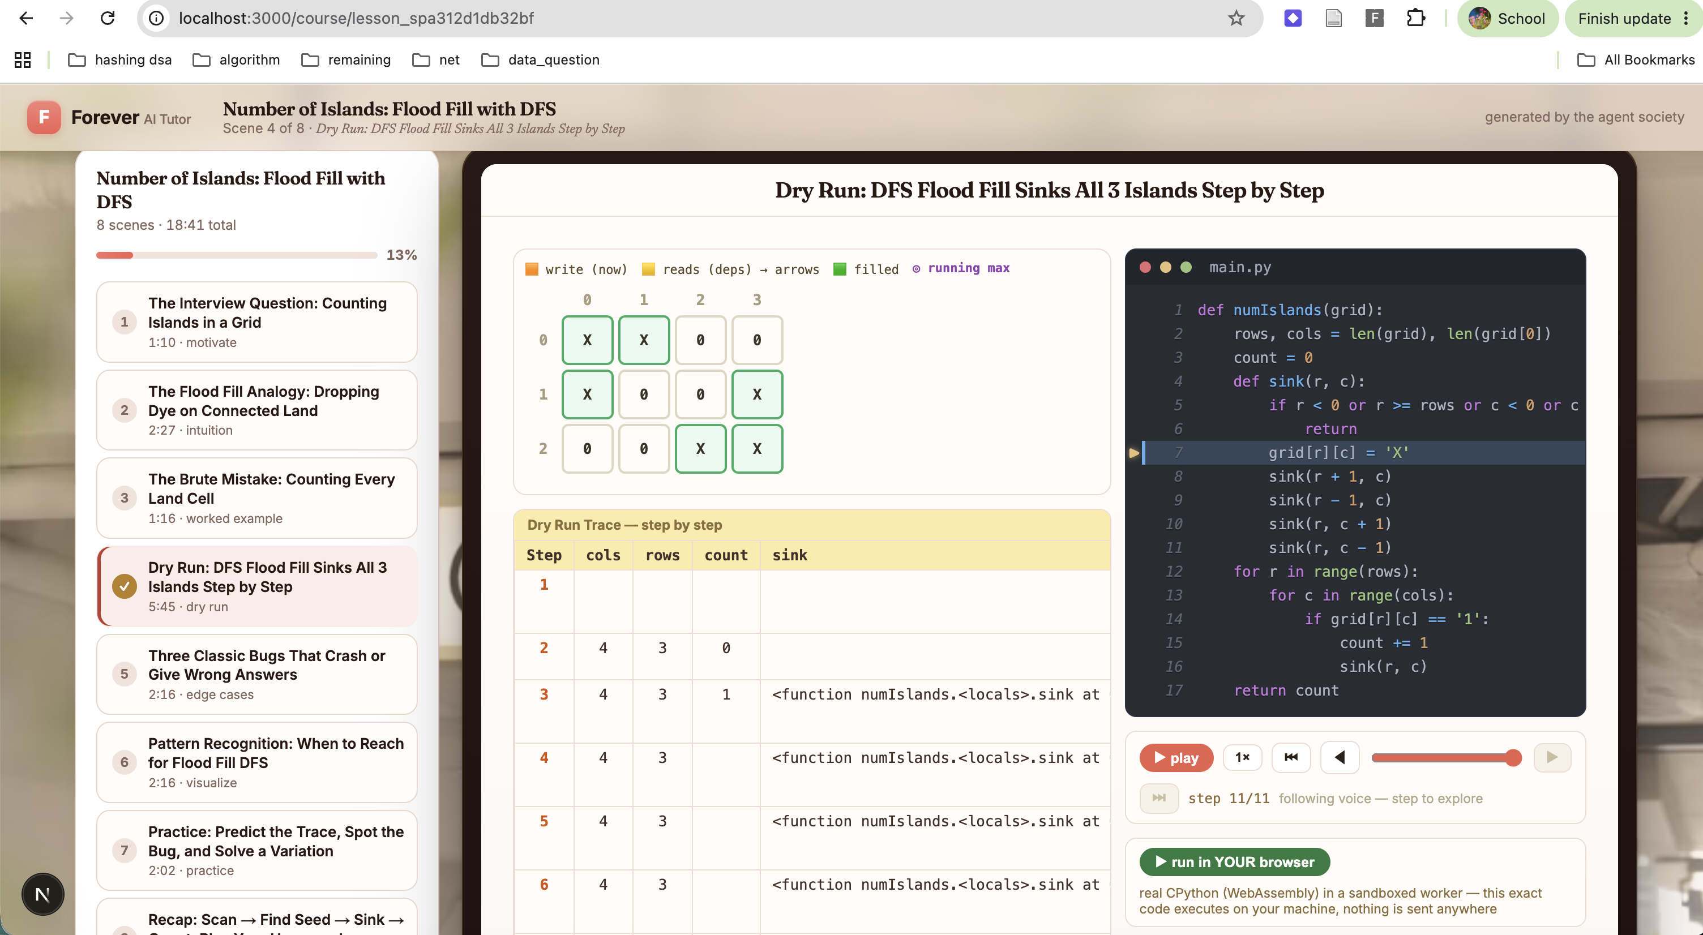Bookmark this page with the star icon
Image resolution: width=1703 pixels, height=935 pixels.
tap(1235, 18)
